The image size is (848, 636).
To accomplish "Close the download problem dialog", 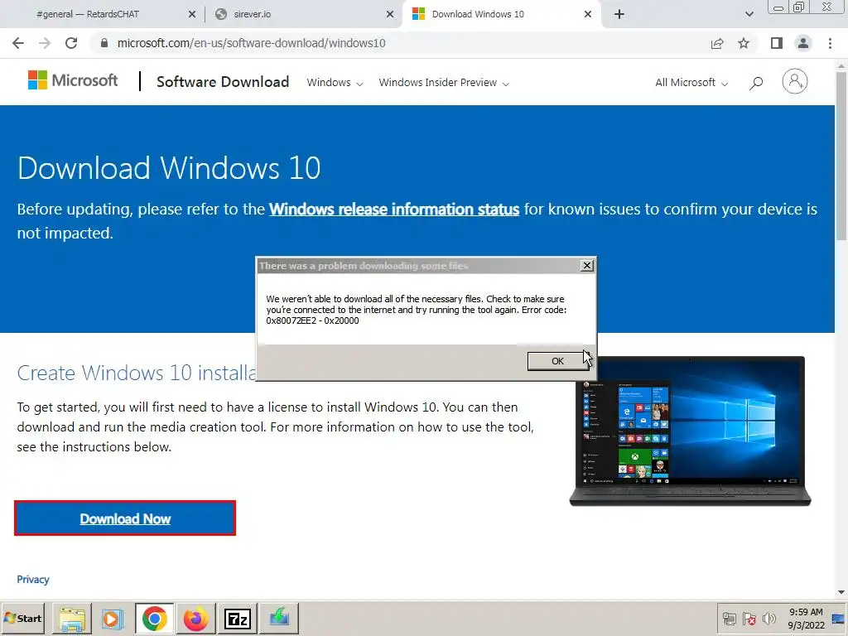I will 587,266.
